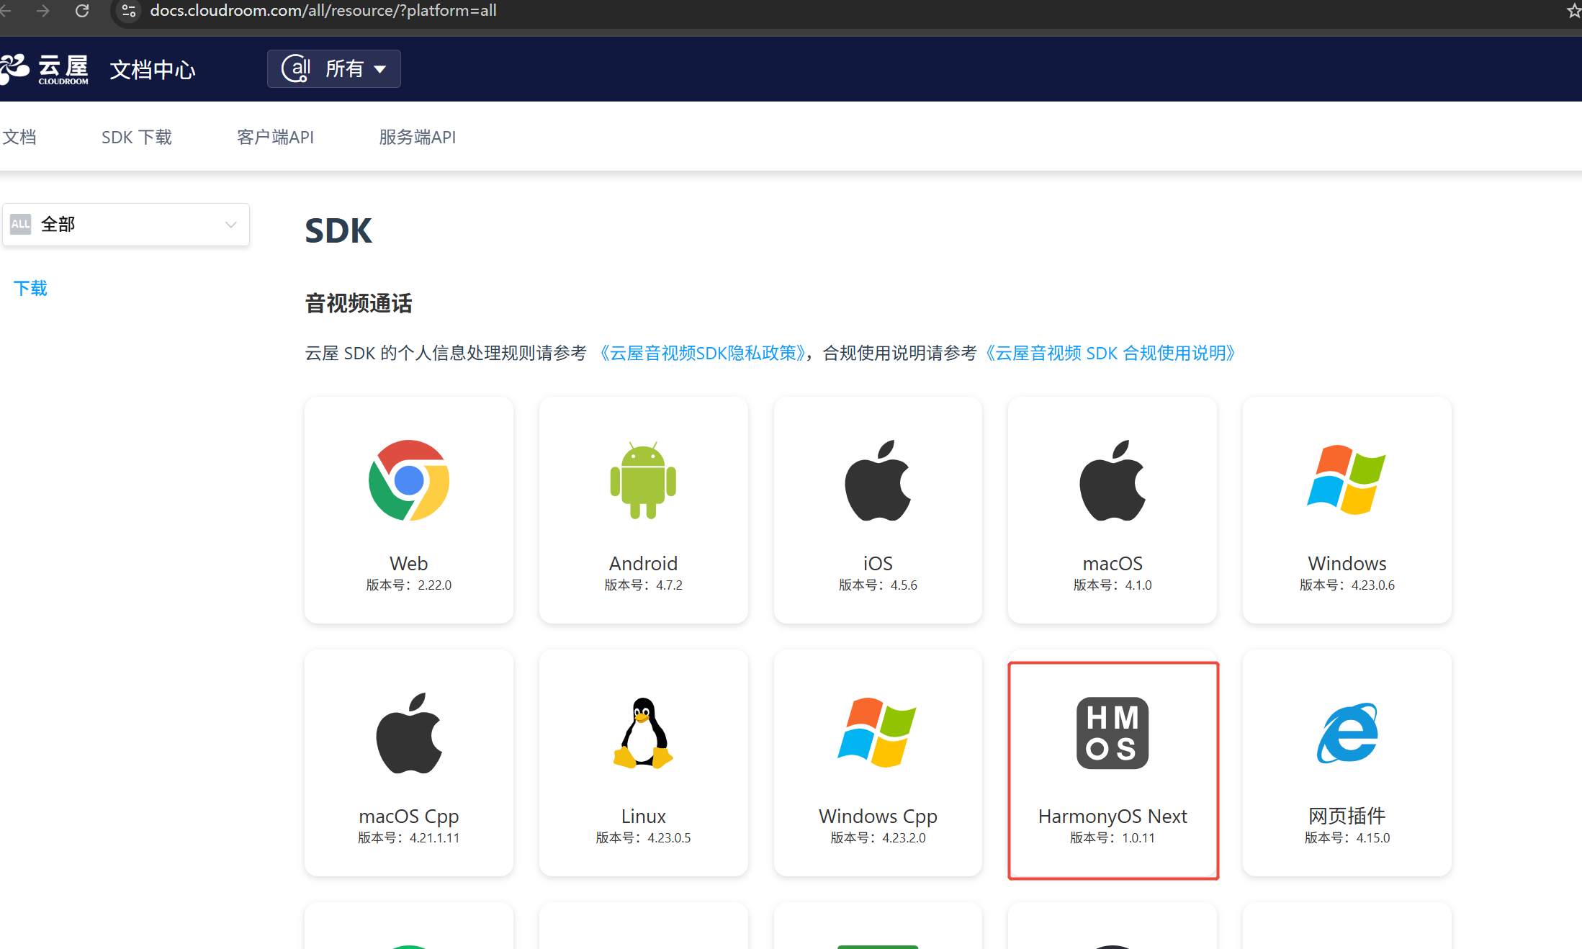Click the 网页插件 label
The height and width of the screenshot is (949, 1582).
coord(1347,816)
